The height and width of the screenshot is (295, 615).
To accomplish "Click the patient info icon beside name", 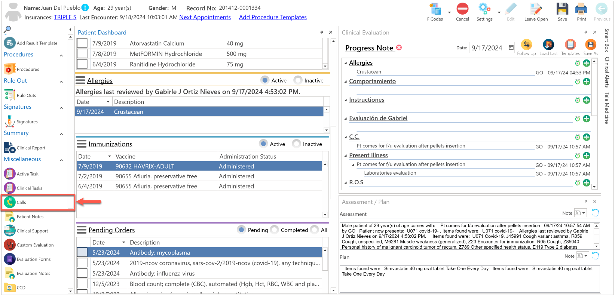I will [x=85, y=7].
